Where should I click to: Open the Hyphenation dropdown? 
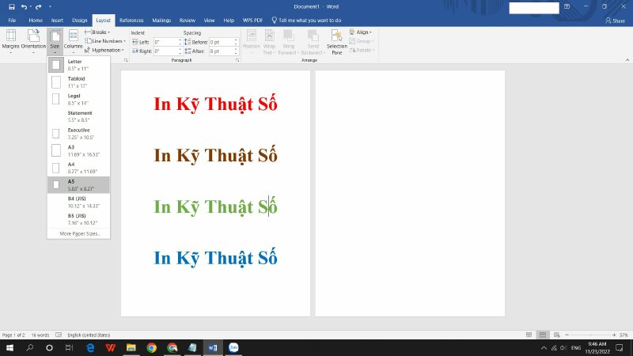pos(104,50)
